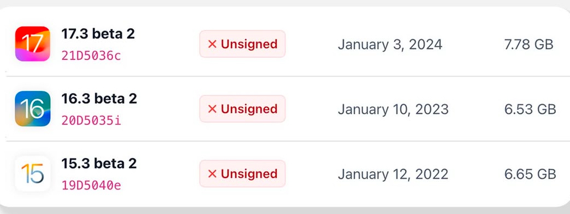The image size is (570, 214).
Task: Select build number 19D5040e
Action: pyautogui.click(x=91, y=186)
